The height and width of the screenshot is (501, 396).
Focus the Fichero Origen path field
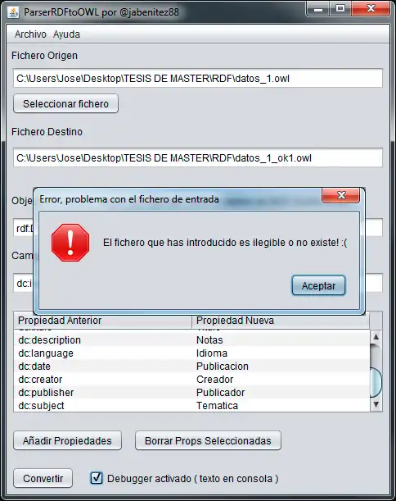pyautogui.click(x=198, y=78)
